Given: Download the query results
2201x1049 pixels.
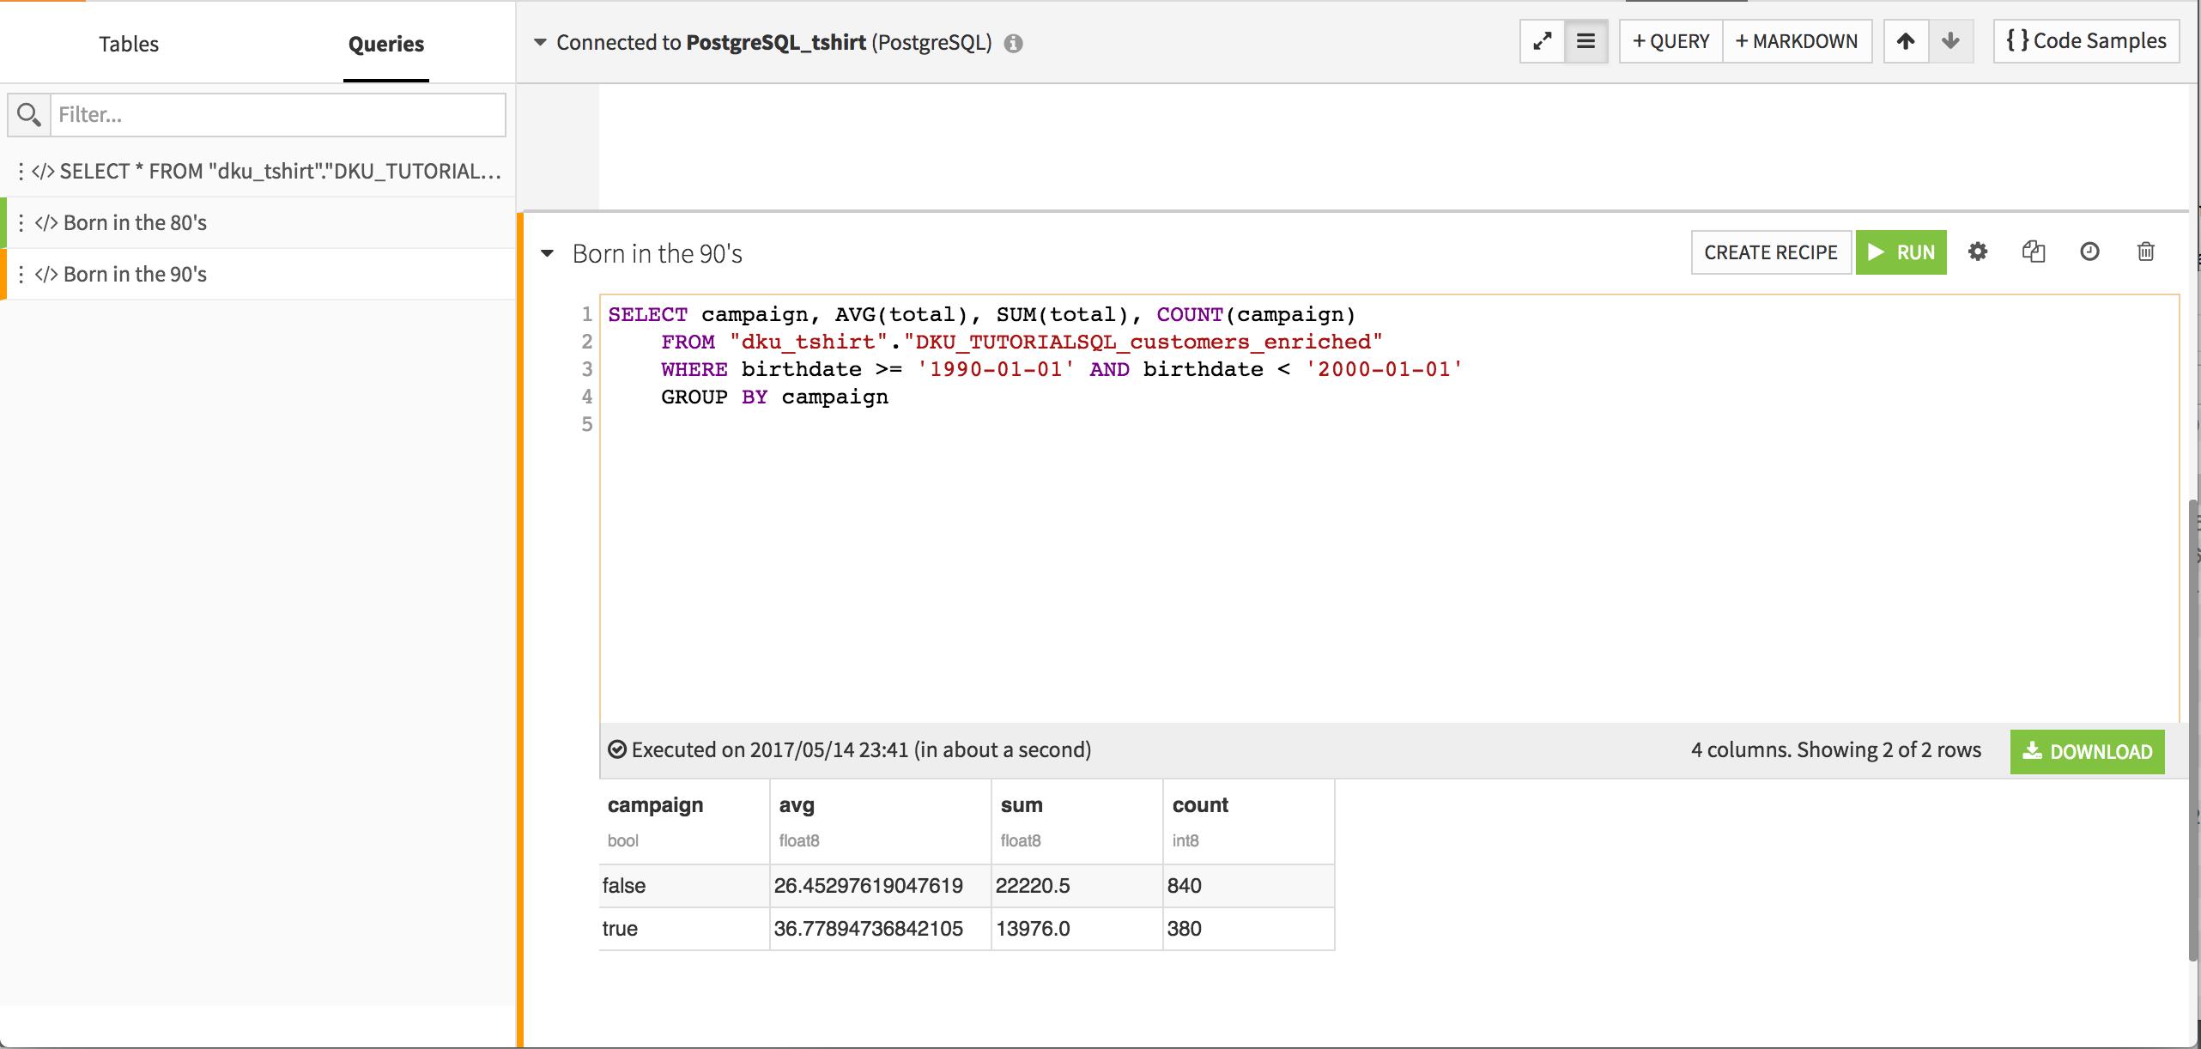Looking at the screenshot, I should [x=2088, y=751].
